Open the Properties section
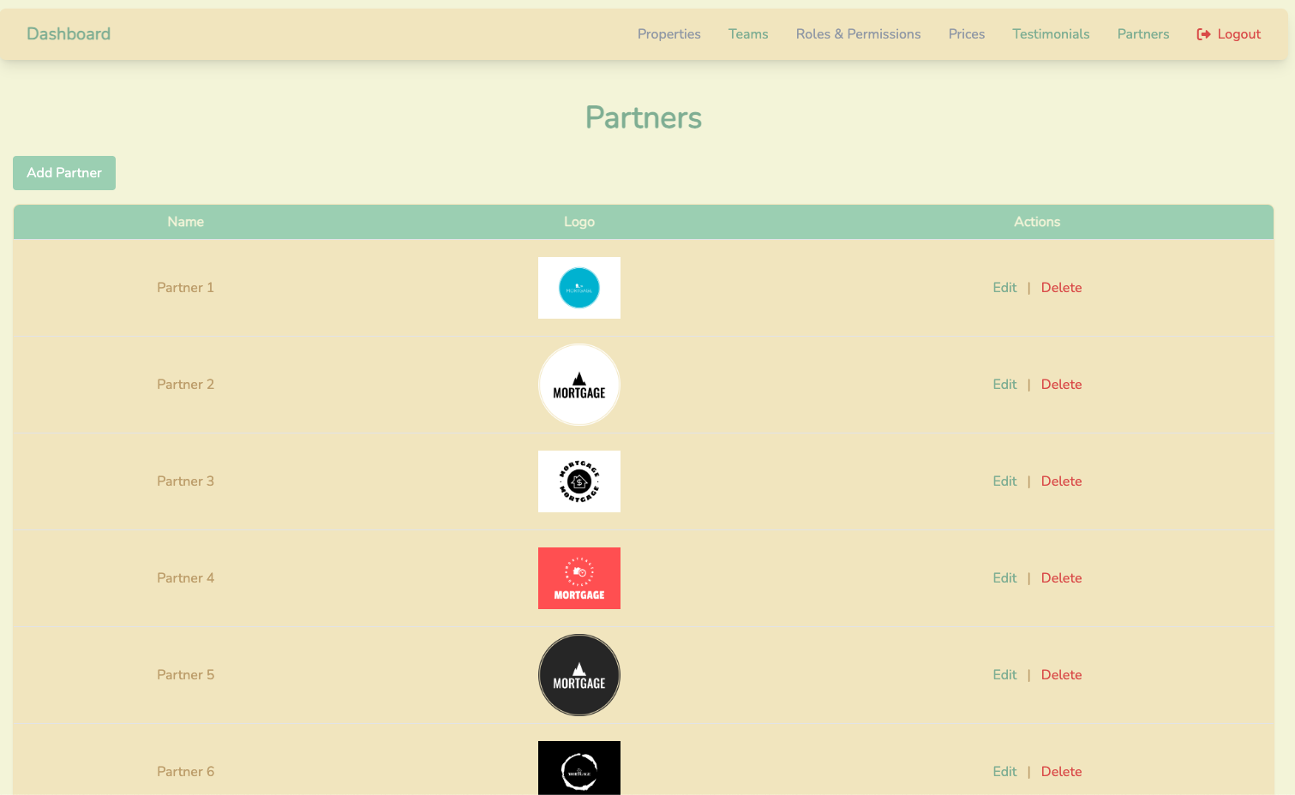Screen dimensions: 1295x795 [668, 34]
